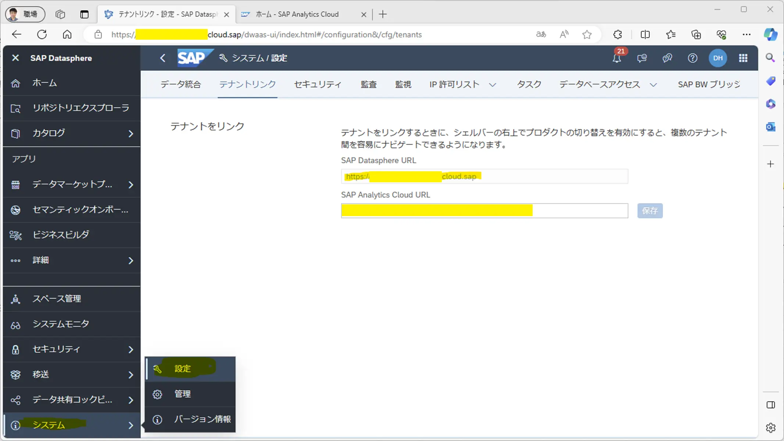Expand the 詳細 submenu chevron

click(131, 261)
